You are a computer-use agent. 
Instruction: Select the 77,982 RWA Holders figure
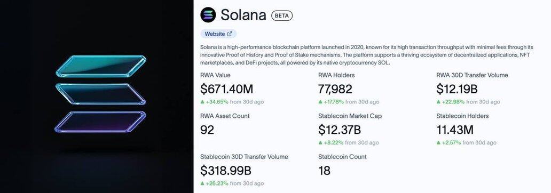(x=335, y=89)
